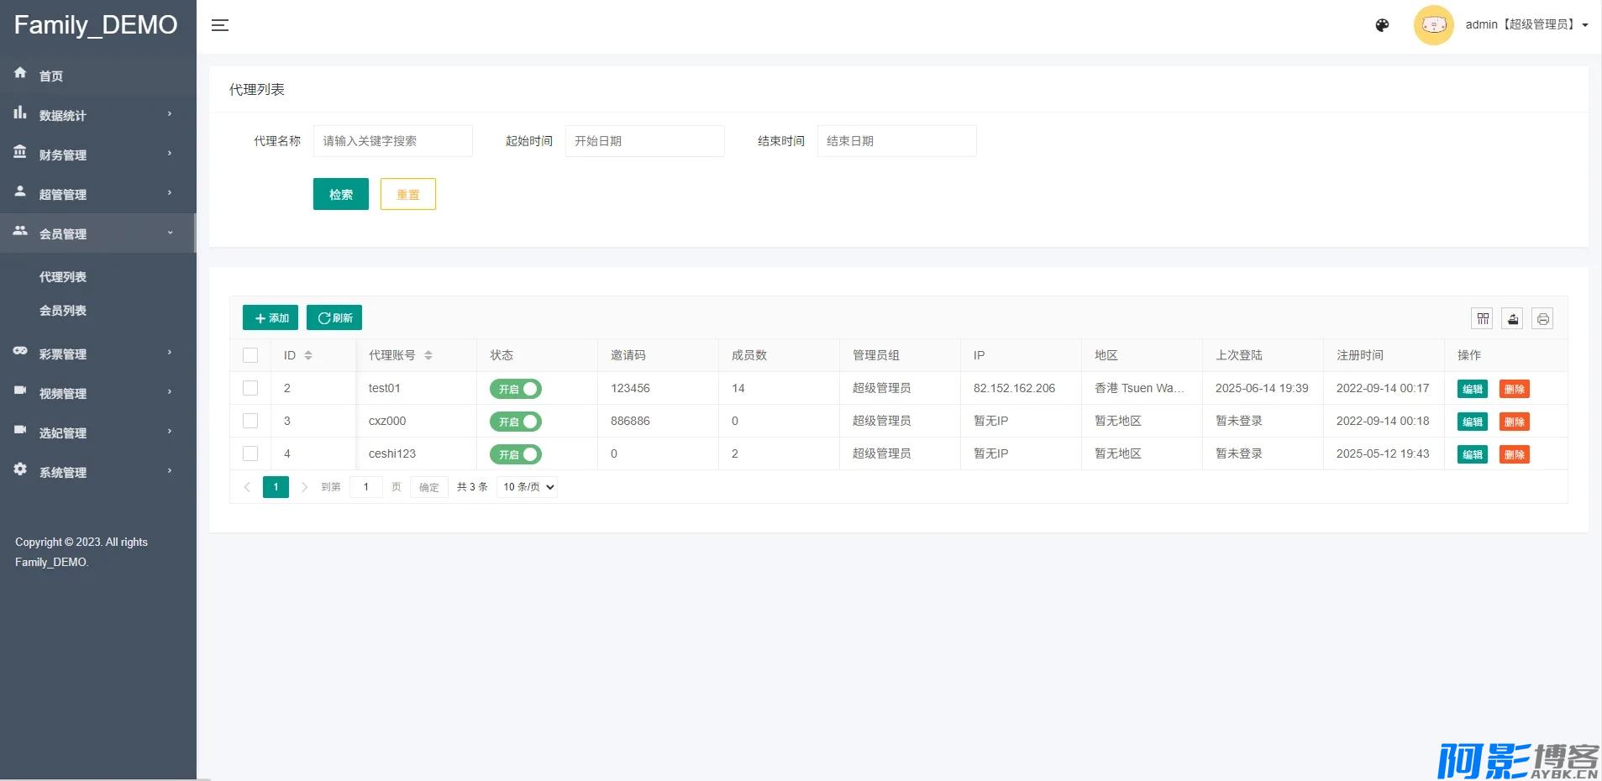Click the hamburger menu collapse icon
Viewport: 1602px width, 781px height.
[220, 25]
